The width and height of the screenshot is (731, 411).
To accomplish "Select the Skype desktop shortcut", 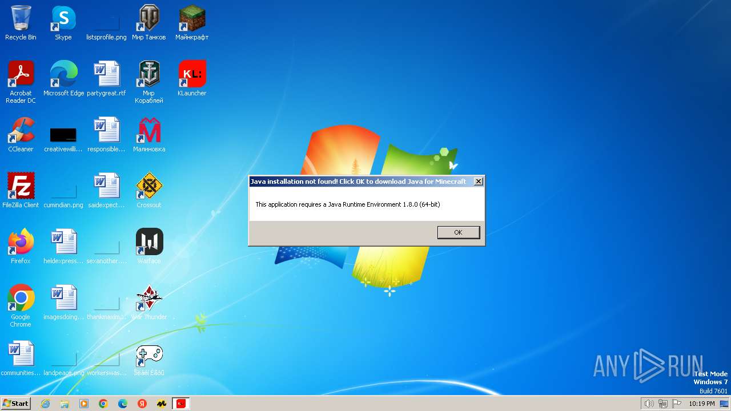I will [x=63, y=23].
